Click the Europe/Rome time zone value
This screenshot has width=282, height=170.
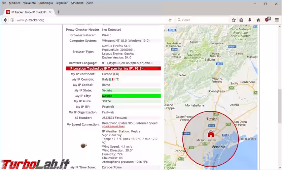tap(112, 167)
